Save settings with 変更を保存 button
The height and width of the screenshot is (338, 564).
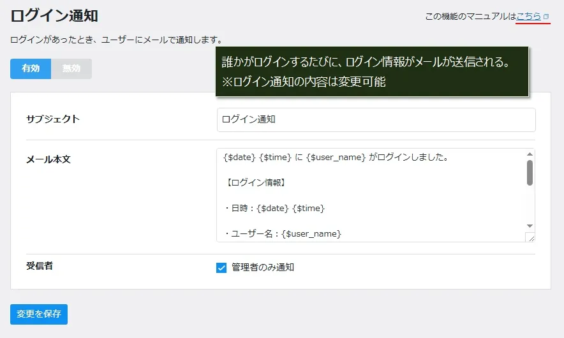[39, 314]
